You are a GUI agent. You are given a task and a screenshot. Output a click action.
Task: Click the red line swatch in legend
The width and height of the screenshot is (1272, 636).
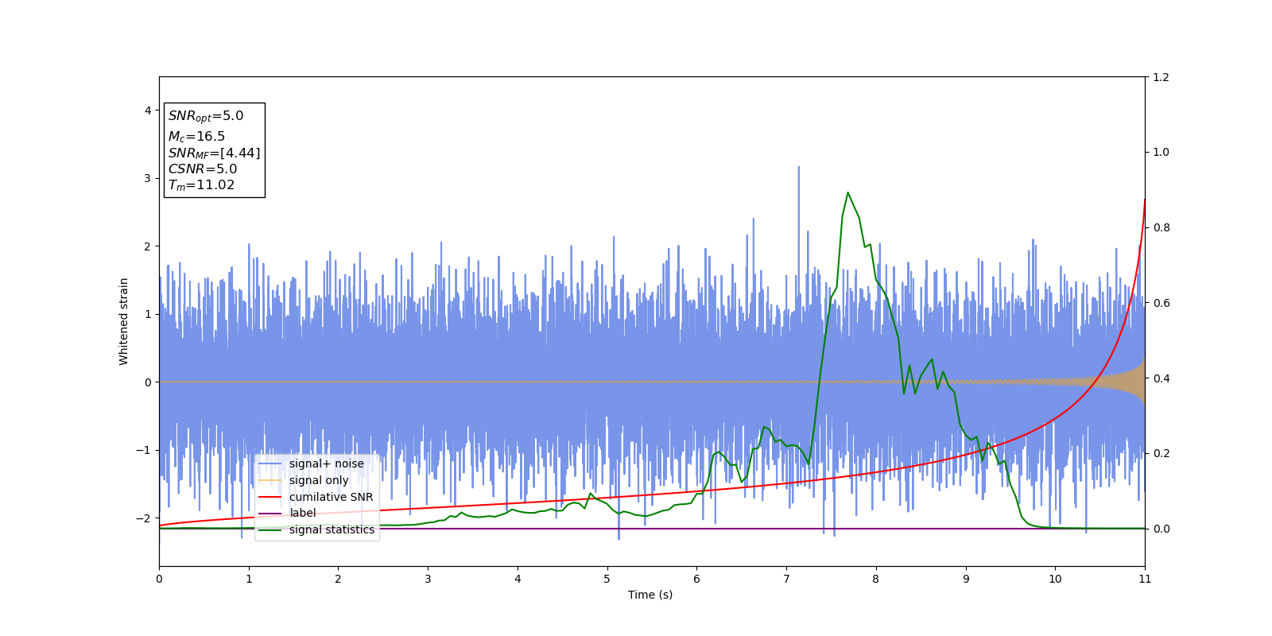click(270, 497)
